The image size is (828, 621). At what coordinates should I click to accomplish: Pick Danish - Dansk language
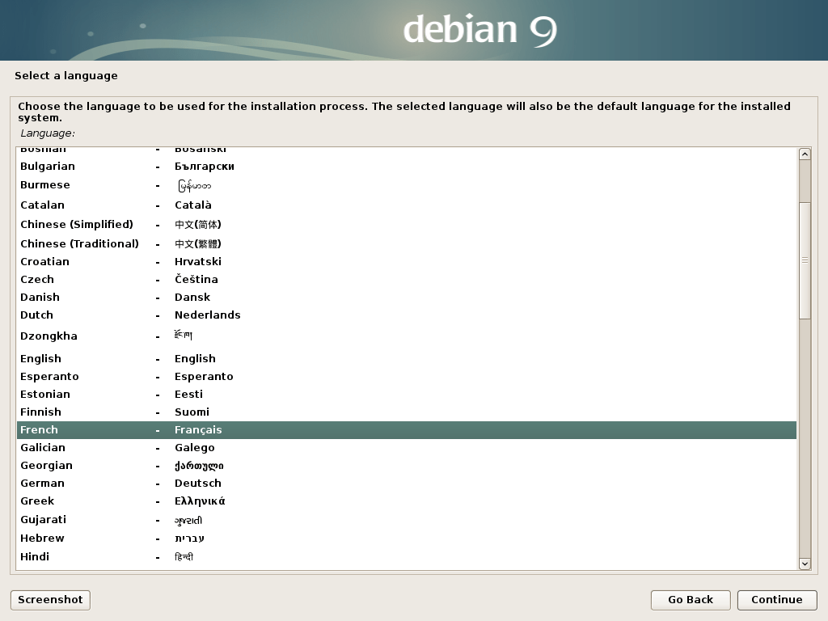click(x=407, y=298)
